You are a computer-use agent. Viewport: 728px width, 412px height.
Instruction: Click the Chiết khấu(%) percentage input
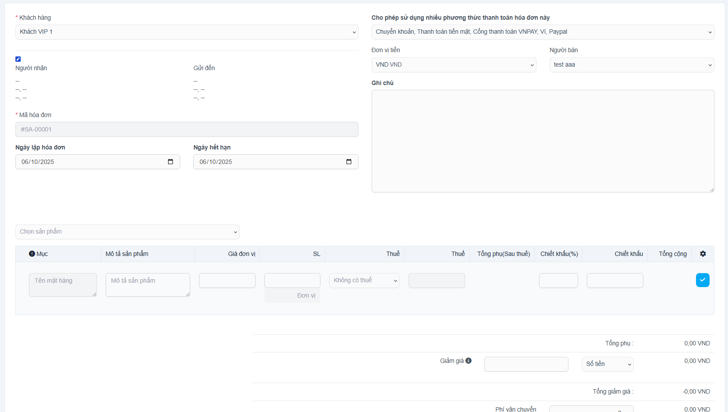tap(558, 281)
